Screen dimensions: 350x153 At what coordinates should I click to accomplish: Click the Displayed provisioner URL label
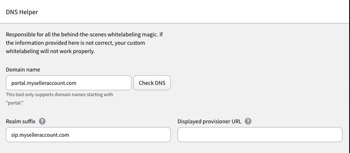pos(209,121)
